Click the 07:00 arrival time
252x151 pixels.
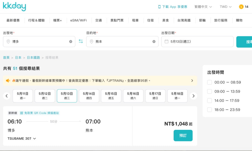(93, 122)
